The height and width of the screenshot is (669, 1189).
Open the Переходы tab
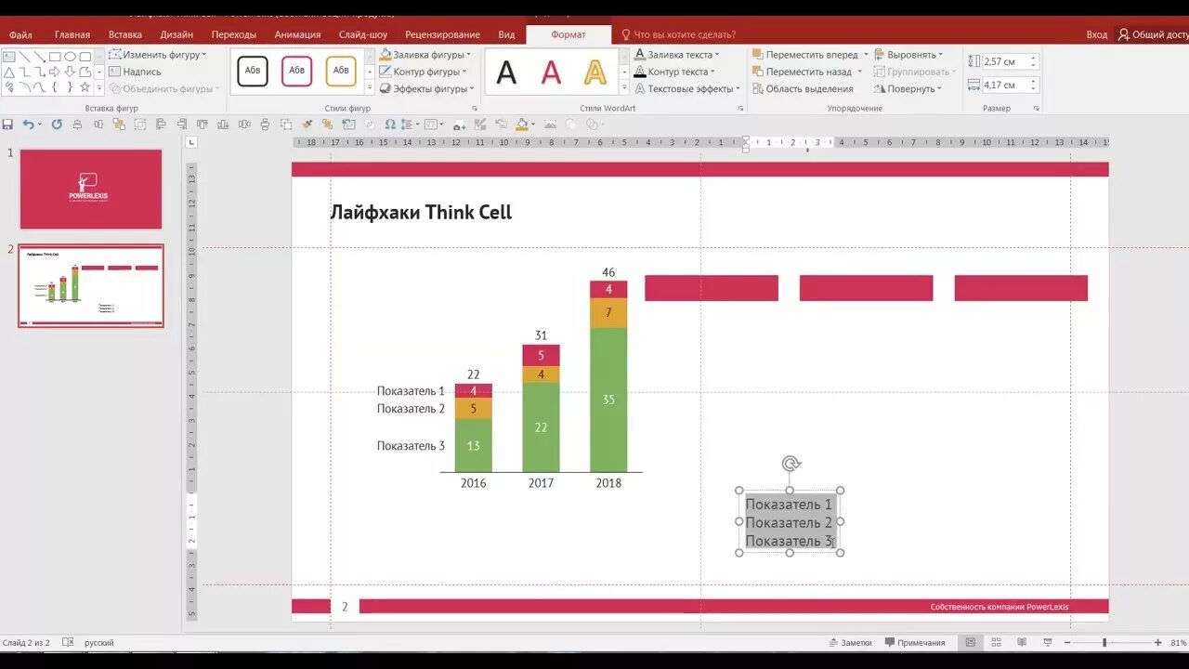pyautogui.click(x=233, y=34)
